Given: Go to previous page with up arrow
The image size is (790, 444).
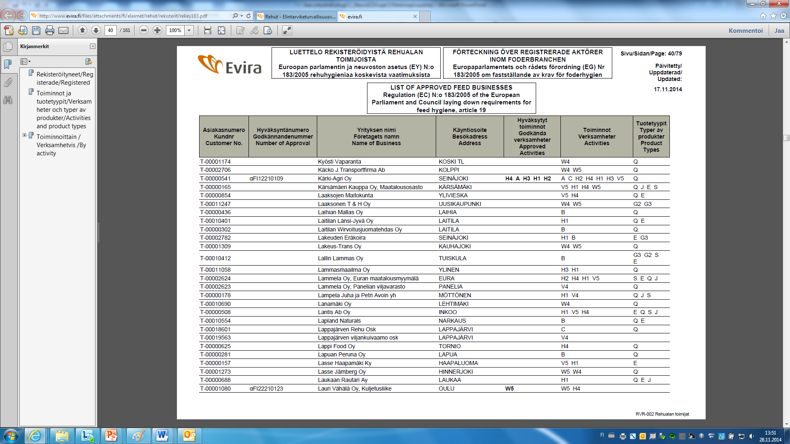Looking at the screenshot, I should tap(82, 30).
